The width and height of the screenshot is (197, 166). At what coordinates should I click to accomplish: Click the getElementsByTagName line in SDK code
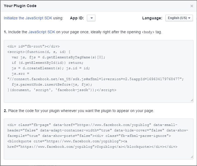58,57
